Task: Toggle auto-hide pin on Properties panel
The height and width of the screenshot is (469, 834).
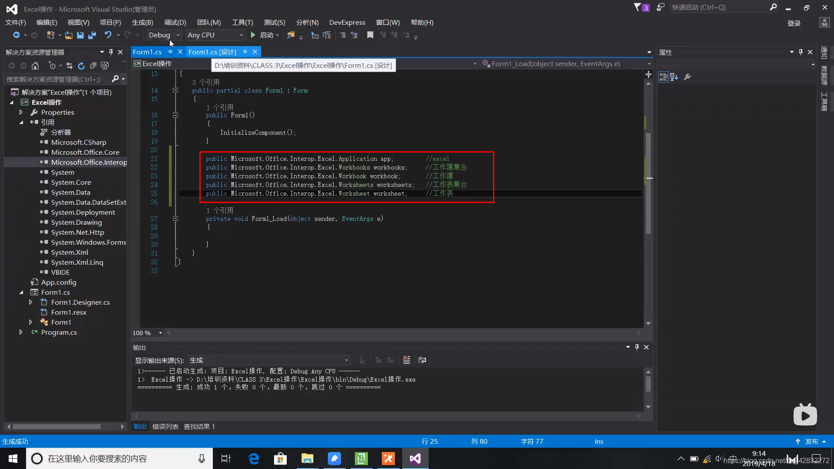Action: click(x=801, y=52)
